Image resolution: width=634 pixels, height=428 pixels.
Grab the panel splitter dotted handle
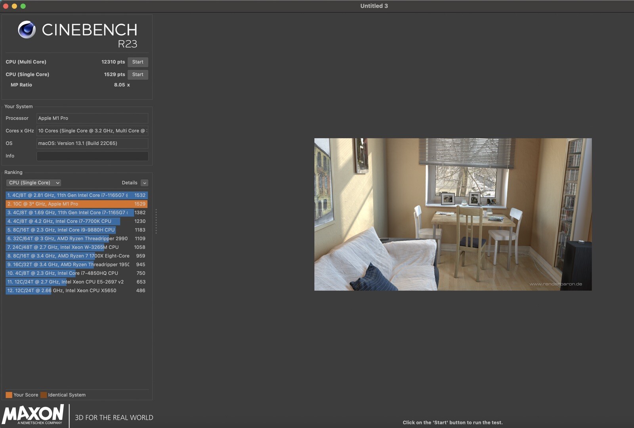156,221
